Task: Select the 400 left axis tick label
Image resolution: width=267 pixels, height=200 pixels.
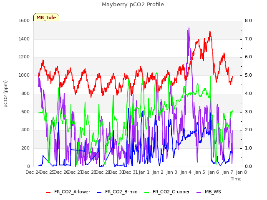Action: coord(25,130)
